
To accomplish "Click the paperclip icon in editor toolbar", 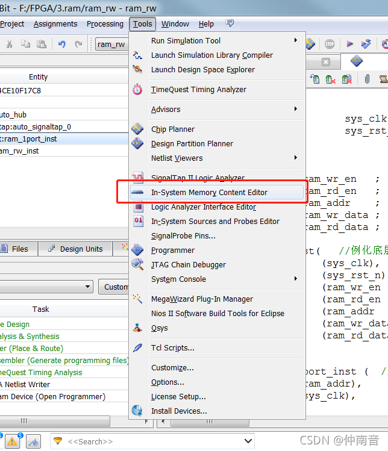I will point(367,79).
